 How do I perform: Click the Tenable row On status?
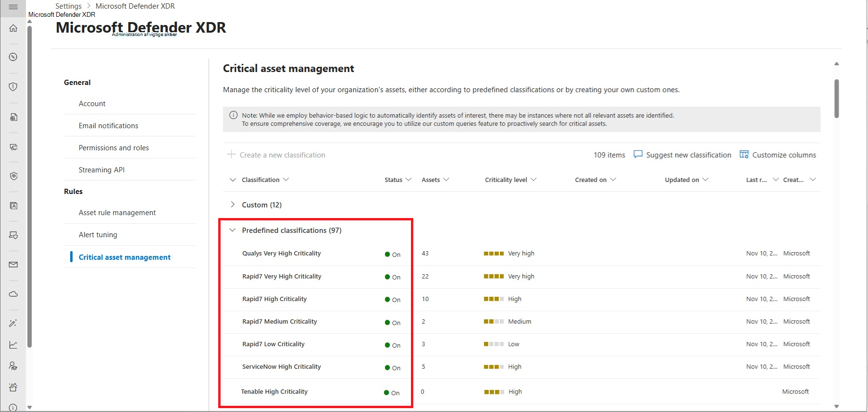pyautogui.click(x=392, y=393)
